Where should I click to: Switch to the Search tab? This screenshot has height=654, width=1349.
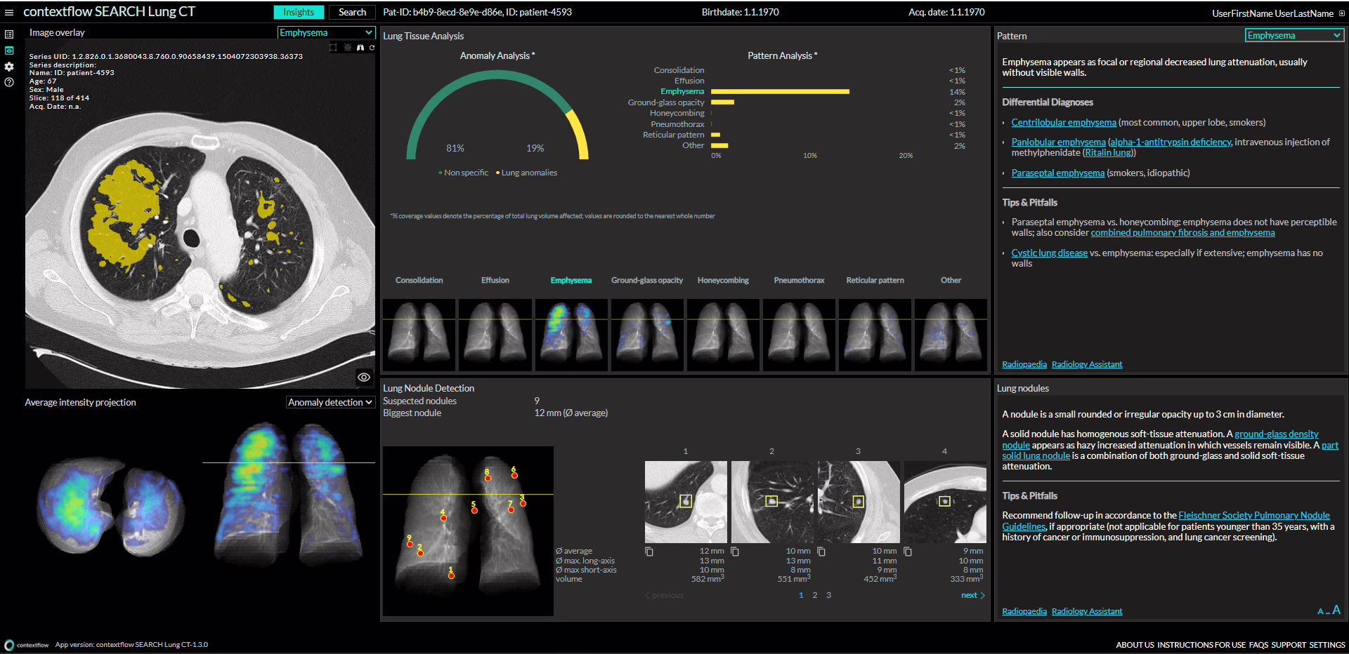(x=352, y=13)
